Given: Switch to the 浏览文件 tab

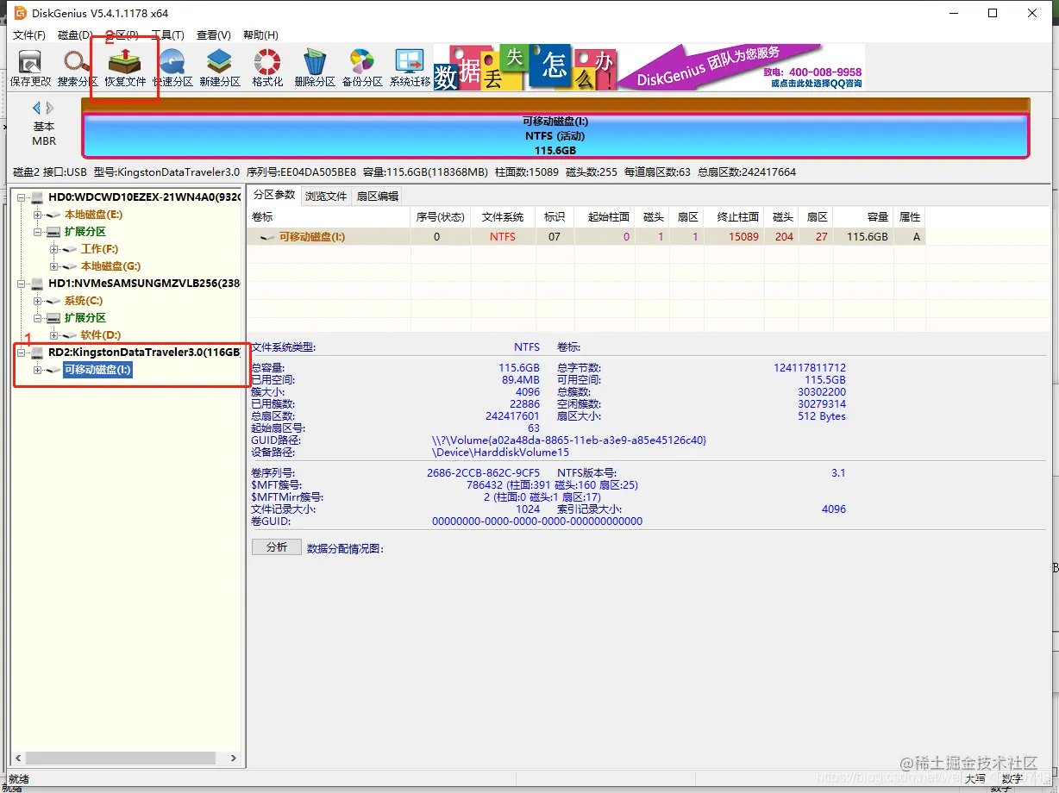Looking at the screenshot, I should click(x=326, y=196).
